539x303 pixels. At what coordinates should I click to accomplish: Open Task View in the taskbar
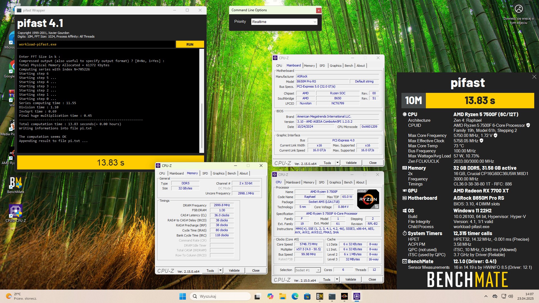coord(257,296)
